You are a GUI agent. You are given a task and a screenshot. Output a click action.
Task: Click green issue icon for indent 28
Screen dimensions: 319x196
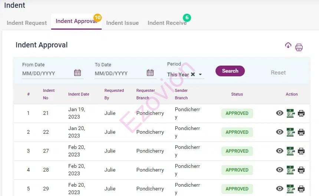(290, 170)
